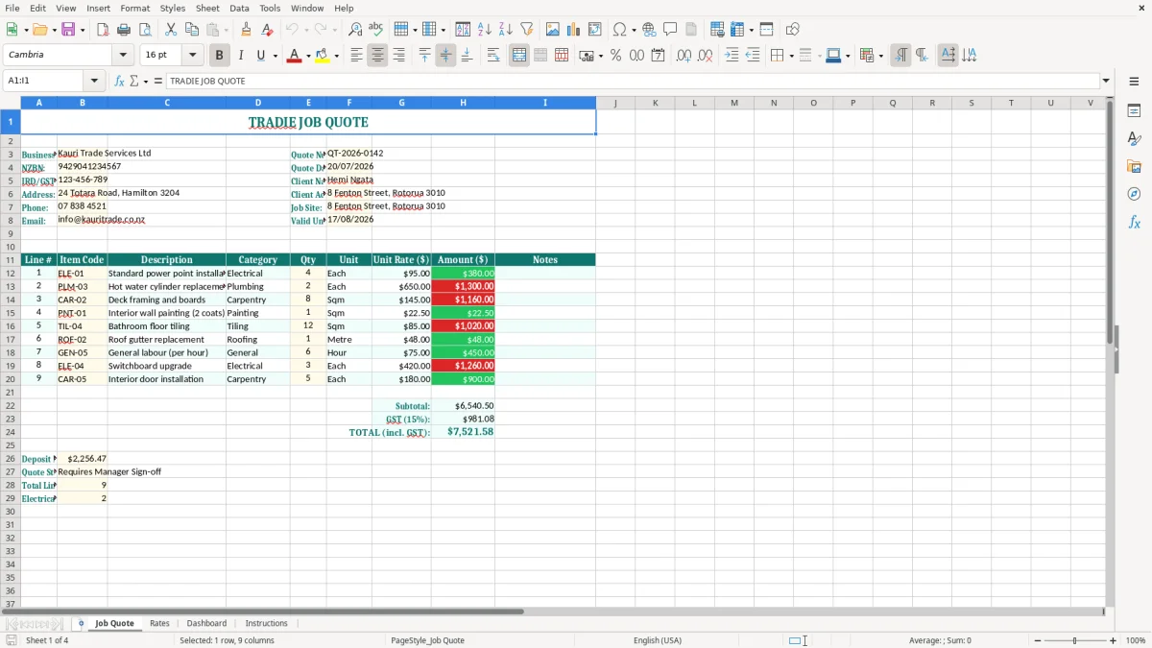Click column K header
The image size is (1152, 648).
pos(655,103)
